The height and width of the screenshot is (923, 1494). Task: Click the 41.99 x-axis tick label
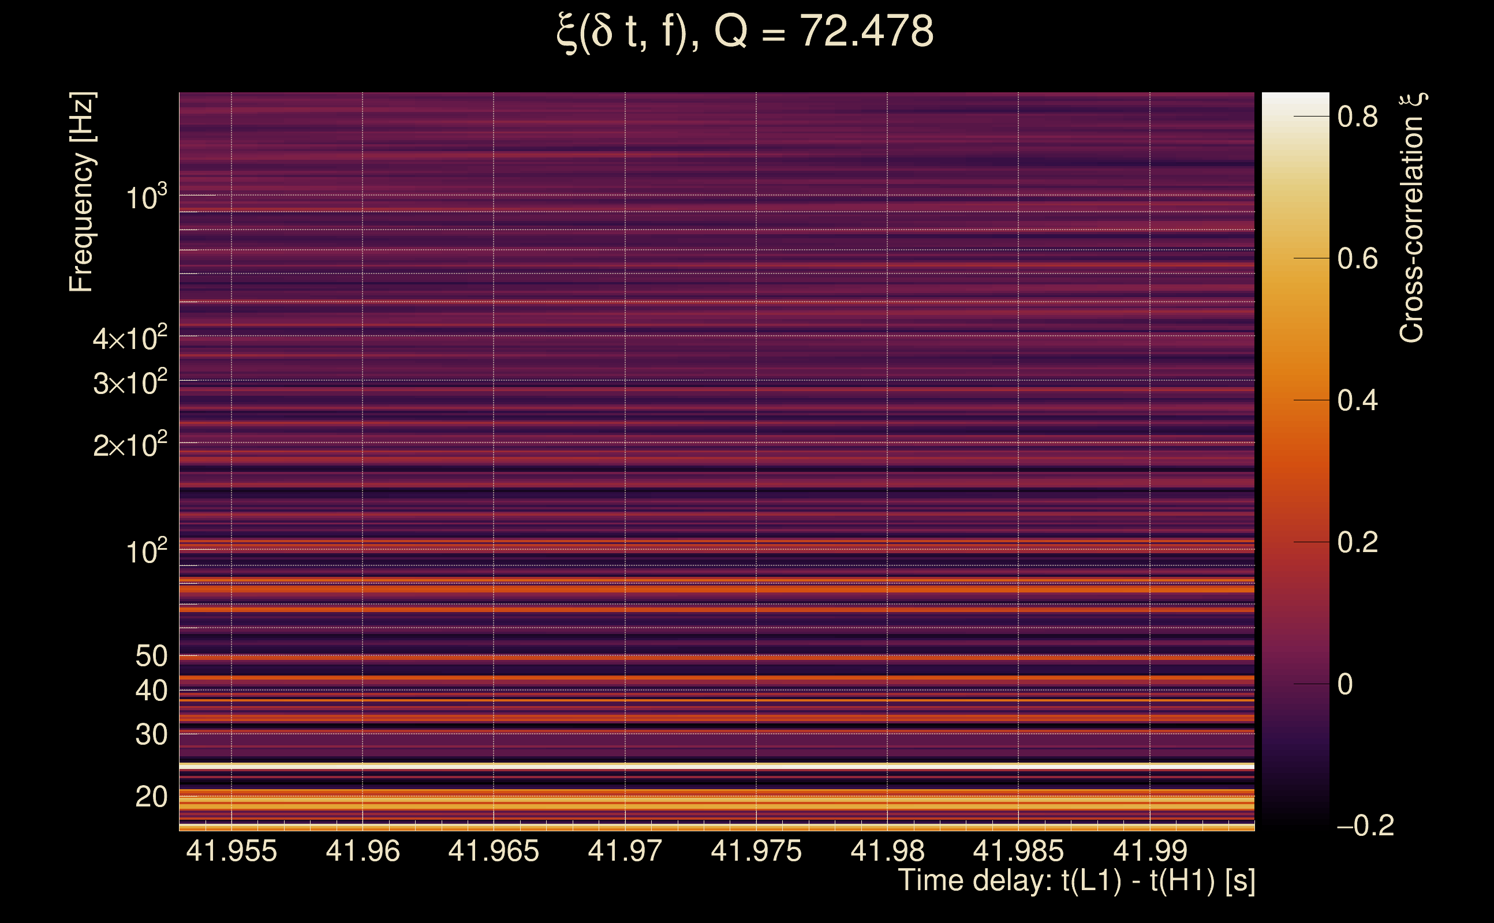(x=1149, y=851)
